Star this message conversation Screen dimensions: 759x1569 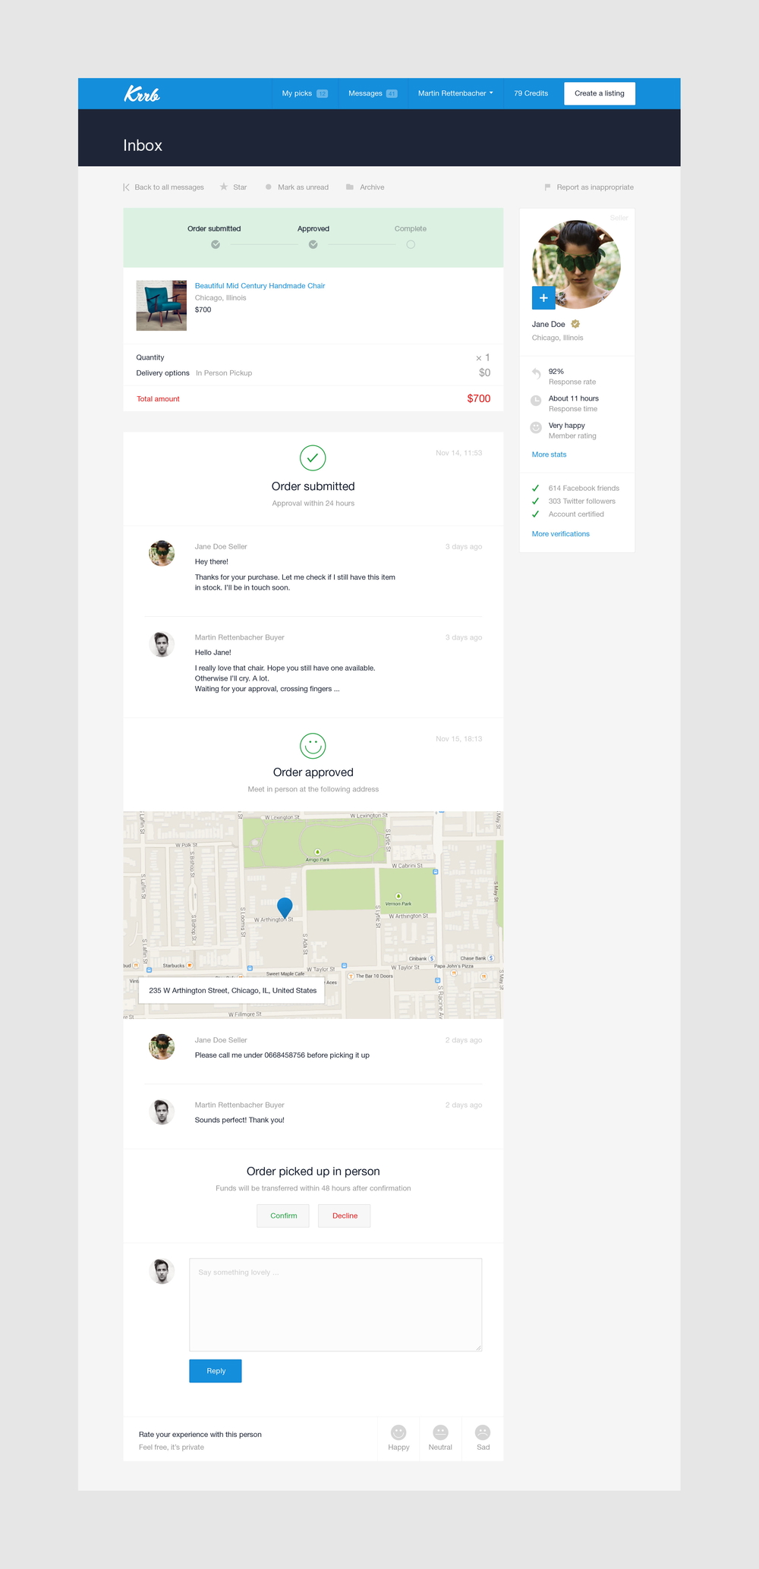point(233,187)
